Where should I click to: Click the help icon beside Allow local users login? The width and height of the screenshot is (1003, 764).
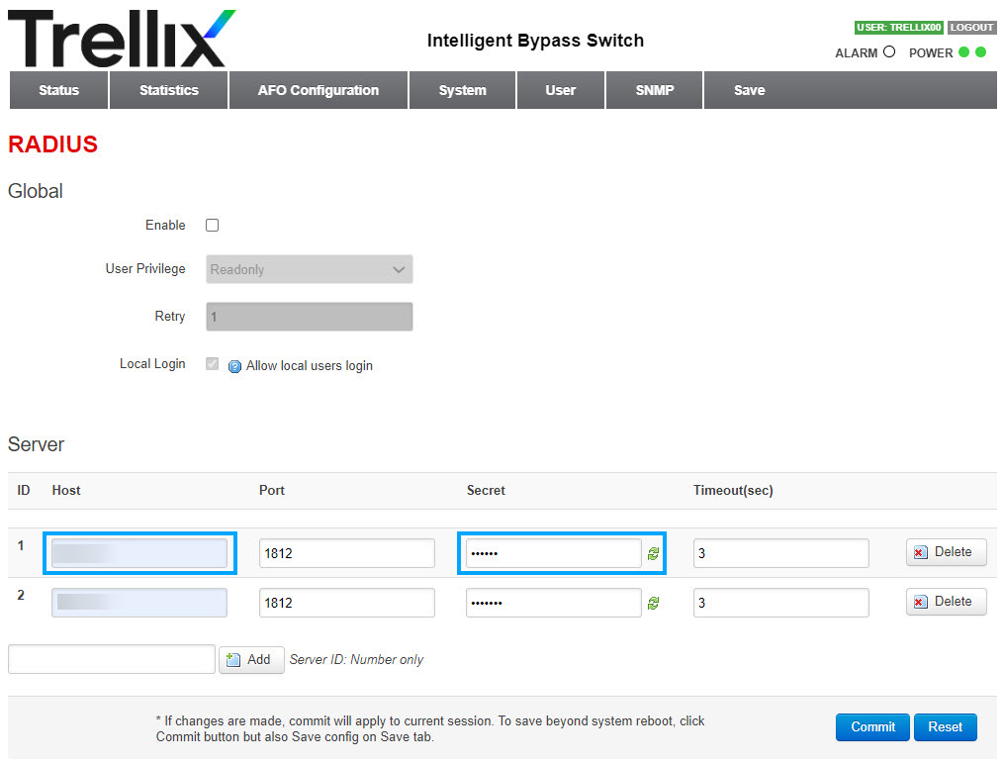point(234,366)
